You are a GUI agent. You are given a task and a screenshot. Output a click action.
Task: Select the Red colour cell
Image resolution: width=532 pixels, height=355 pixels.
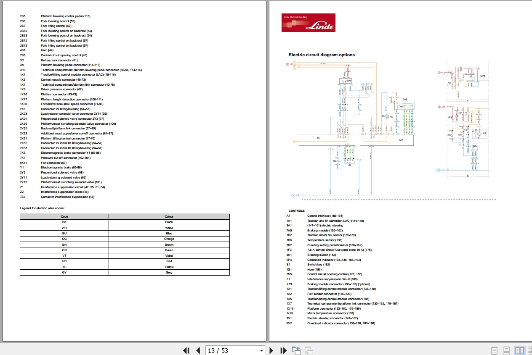[169, 261]
